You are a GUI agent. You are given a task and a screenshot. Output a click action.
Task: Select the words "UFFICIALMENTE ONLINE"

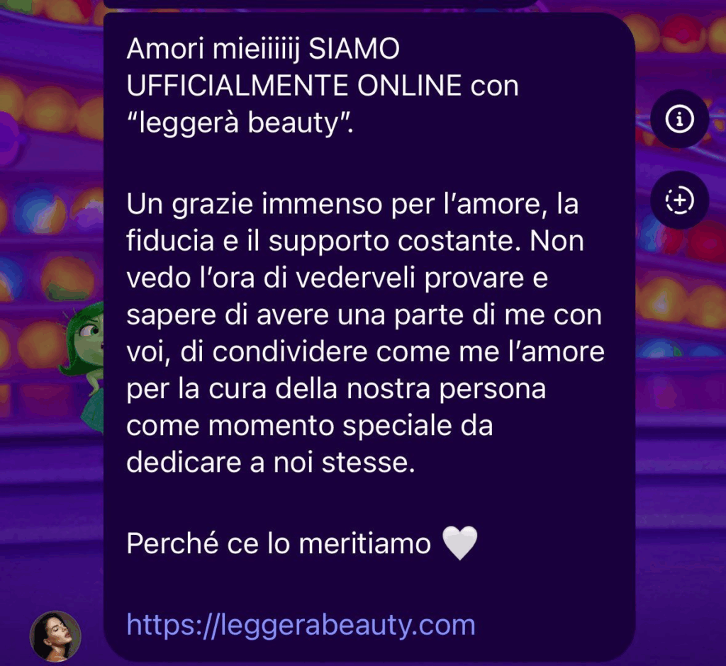click(294, 86)
